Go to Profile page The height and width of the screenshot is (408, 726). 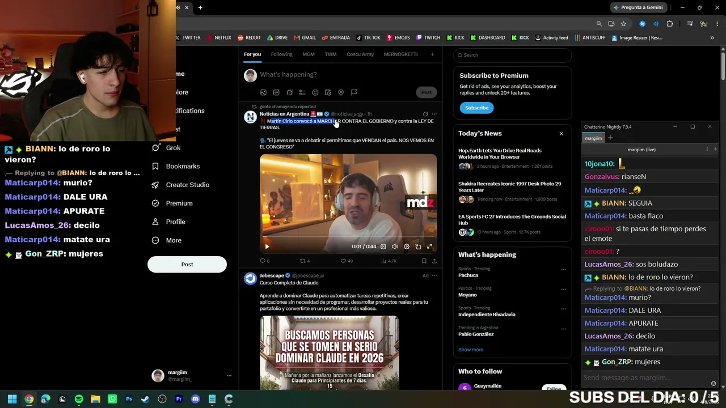pos(168,222)
